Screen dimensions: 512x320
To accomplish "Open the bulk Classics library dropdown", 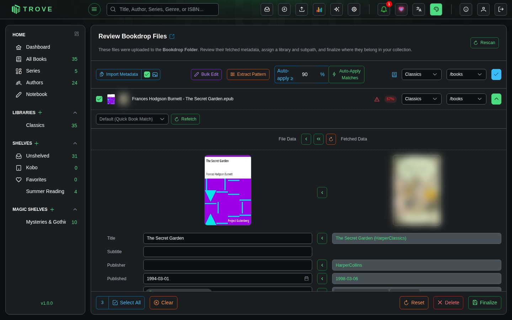I will click(421, 74).
